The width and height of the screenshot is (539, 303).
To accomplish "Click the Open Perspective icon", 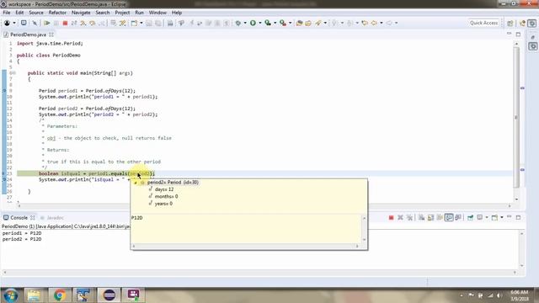I will 510,23.
